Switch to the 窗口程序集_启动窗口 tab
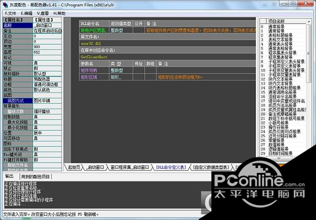316x220 pixels. (130, 167)
